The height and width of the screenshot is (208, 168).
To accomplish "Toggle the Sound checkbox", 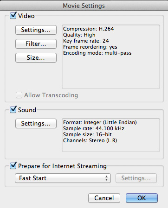I will (x=13, y=110).
